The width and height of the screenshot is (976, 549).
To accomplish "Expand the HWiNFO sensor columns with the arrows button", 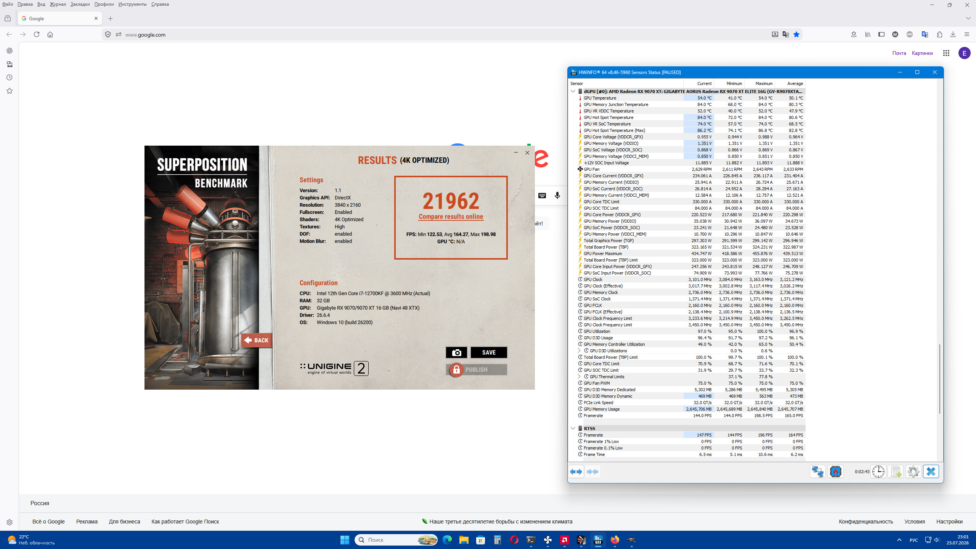I will 576,472.
